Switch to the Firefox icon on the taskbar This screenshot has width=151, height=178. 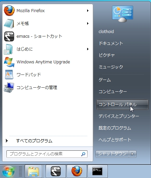click(x=77, y=171)
